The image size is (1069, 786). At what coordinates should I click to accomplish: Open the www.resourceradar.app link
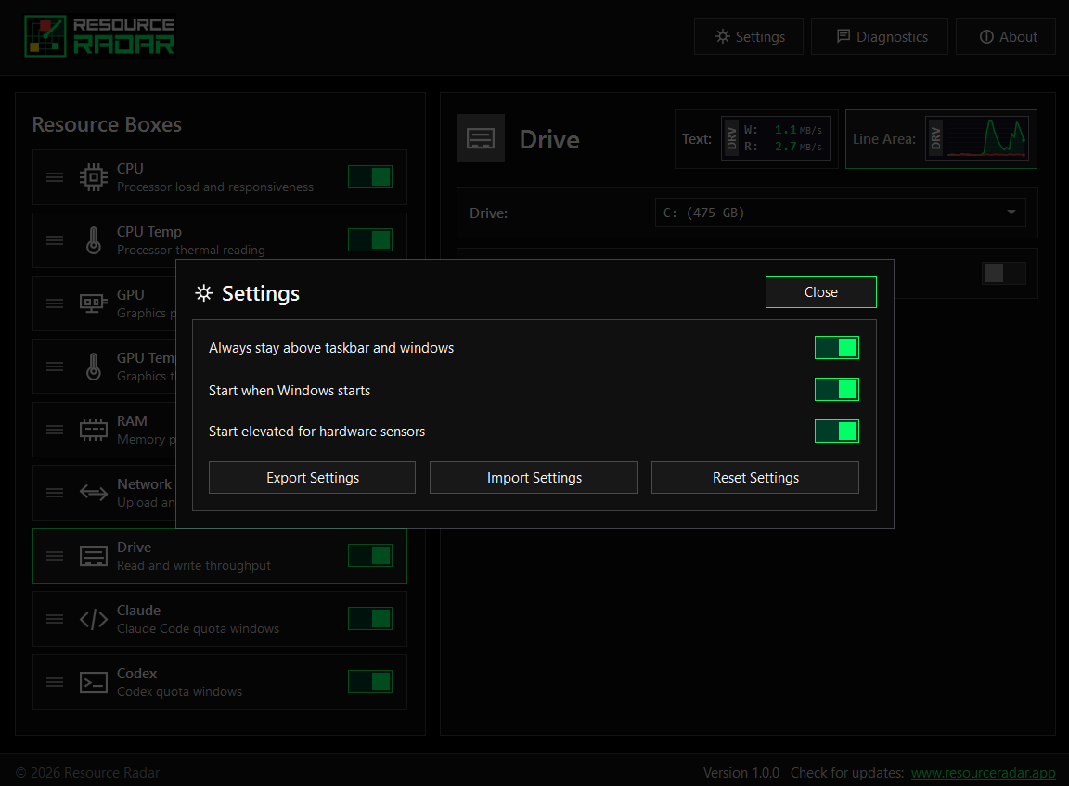[x=983, y=773]
